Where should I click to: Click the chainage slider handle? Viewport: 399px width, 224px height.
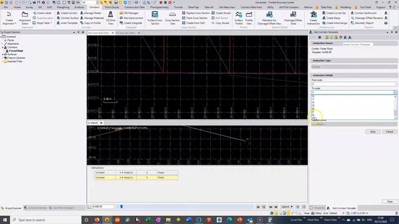tap(122, 207)
